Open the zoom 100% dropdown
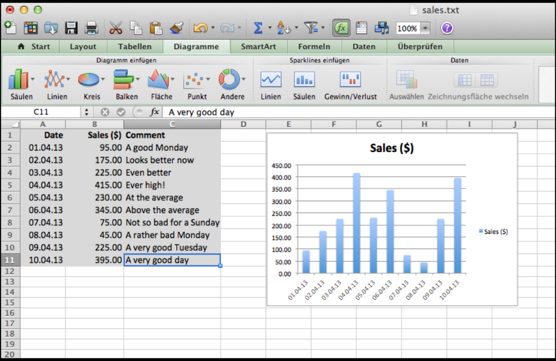Image resolution: width=556 pixels, height=361 pixels. pyautogui.click(x=426, y=29)
